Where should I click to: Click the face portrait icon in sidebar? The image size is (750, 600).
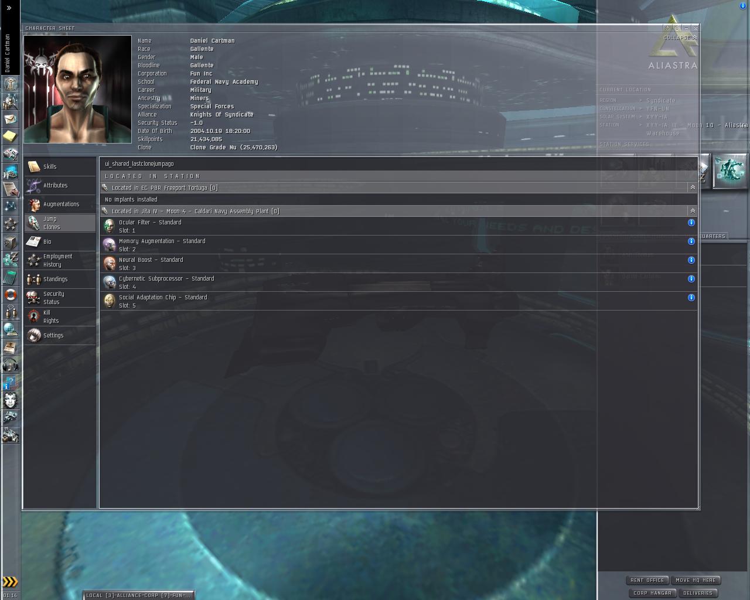[x=11, y=400]
